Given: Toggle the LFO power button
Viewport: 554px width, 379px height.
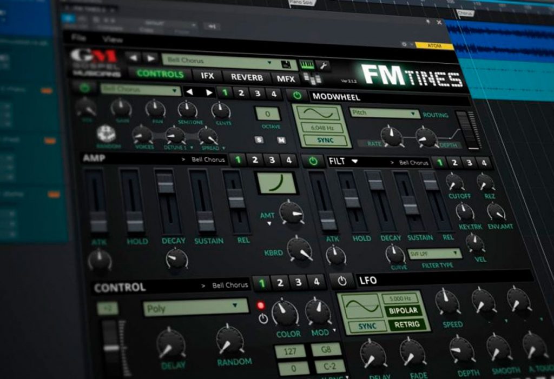Looking at the screenshot, I should point(342,281).
